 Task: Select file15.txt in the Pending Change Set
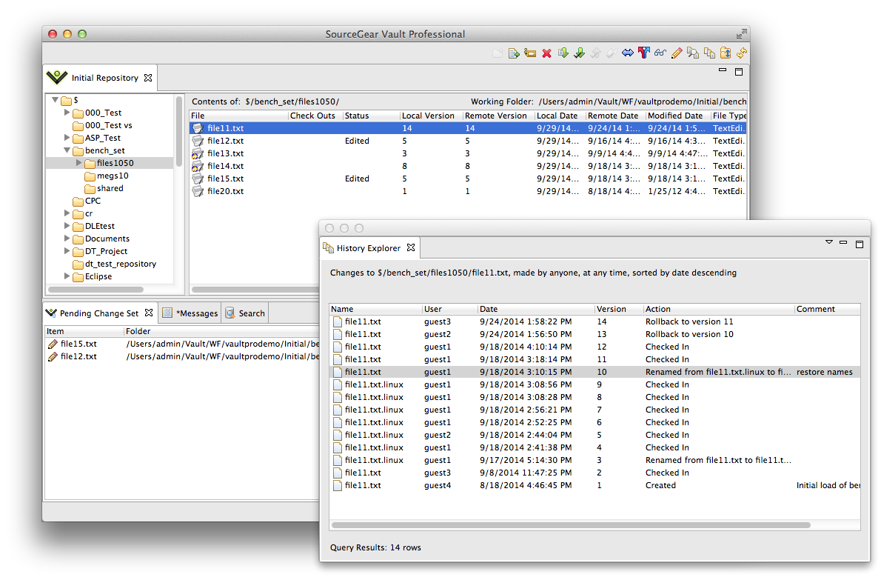78,344
